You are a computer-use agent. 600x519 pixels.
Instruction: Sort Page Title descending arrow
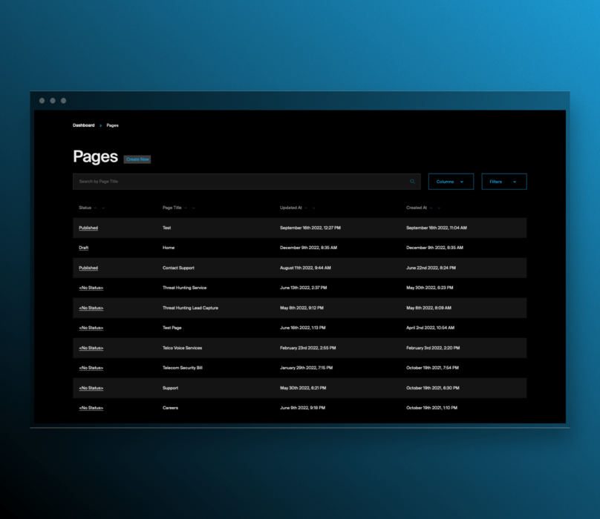pyautogui.click(x=193, y=208)
